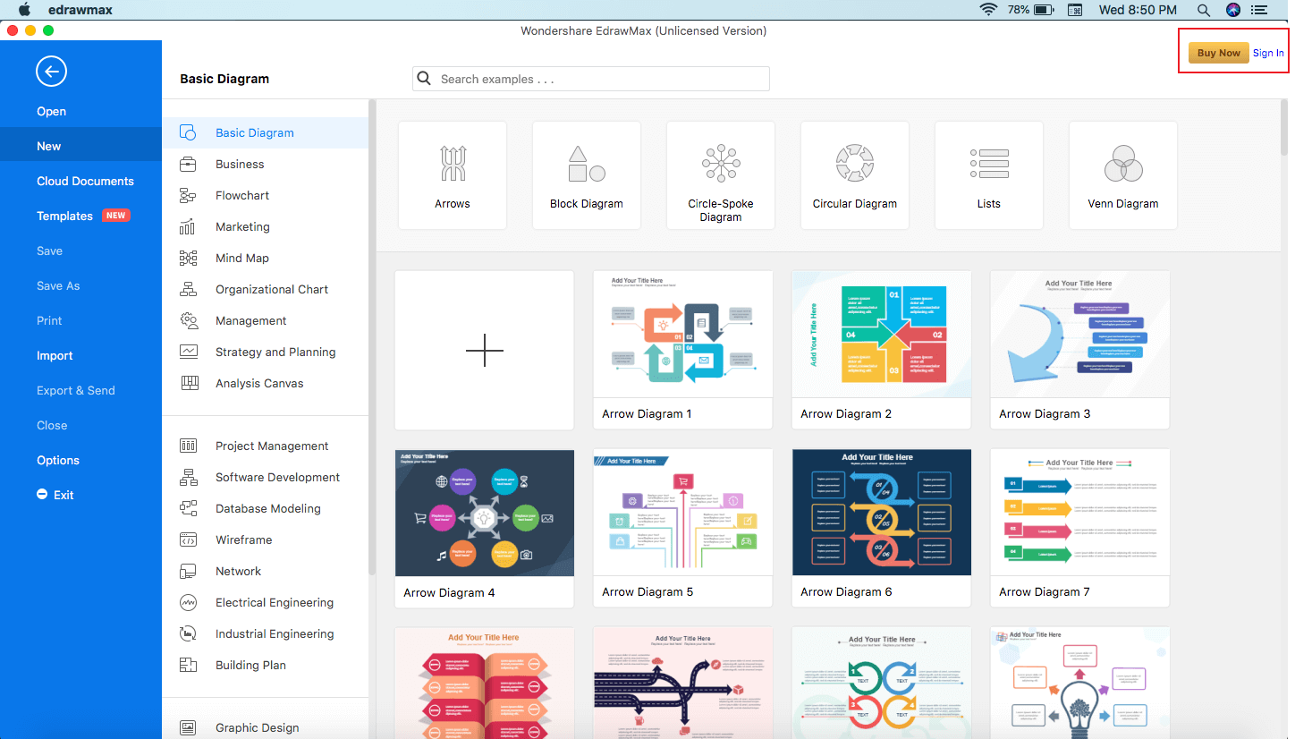Click the category list scrollbar
The height and width of the screenshot is (739, 1295).
click(373, 336)
